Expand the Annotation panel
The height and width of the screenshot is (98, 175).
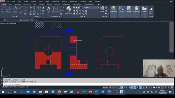(55, 17)
